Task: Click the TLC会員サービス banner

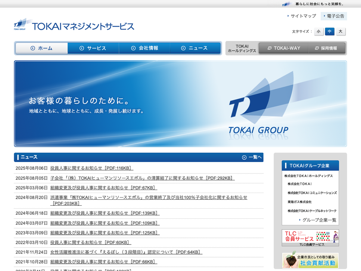Action: (310, 238)
